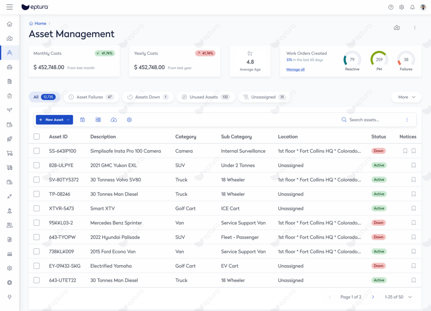Click the Manage all link
The height and width of the screenshot is (311, 431).
(x=295, y=69)
